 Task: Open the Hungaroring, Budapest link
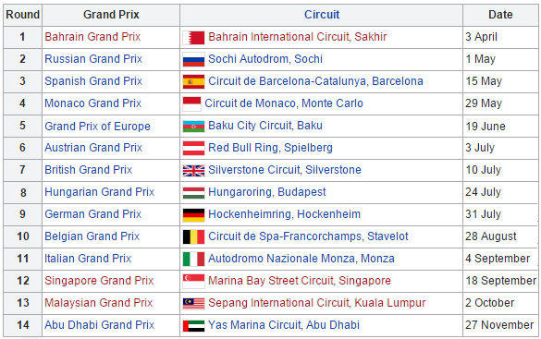point(266,192)
